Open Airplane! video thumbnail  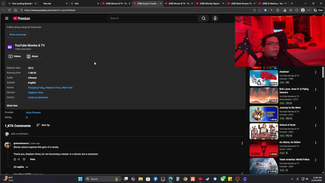point(264,78)
